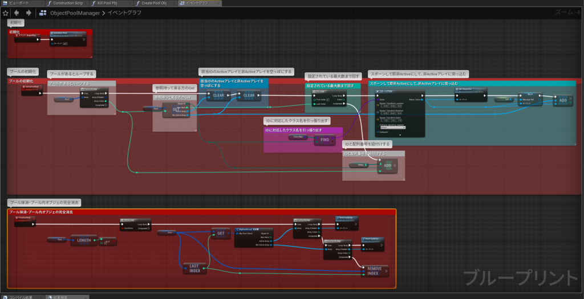Select the ForLoop node in 設定されている最大数まで回す
The image size is (584, 299).
point(329,98)
